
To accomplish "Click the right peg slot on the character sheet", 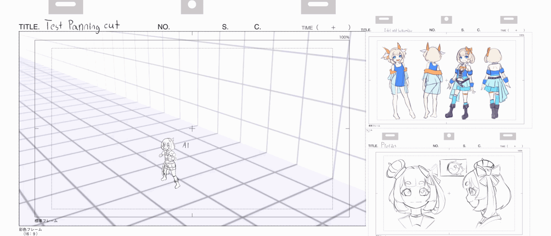I will 507,20.
